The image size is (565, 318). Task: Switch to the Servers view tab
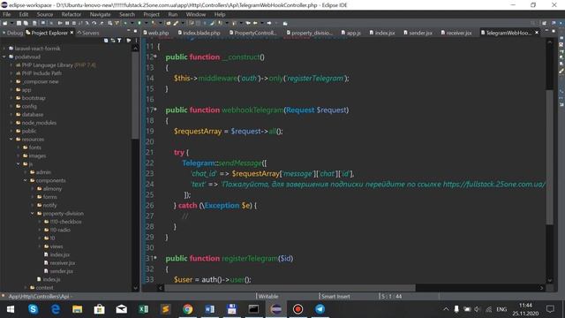(x=88, y=33)
